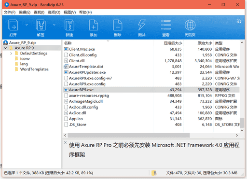
Task: Click the RPPKG 文件 type cell
Action: click(x=225, y=96)
